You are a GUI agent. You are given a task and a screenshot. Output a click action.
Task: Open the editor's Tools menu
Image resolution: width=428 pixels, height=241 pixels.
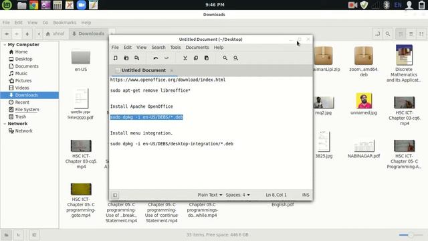[x=175, y=48]
